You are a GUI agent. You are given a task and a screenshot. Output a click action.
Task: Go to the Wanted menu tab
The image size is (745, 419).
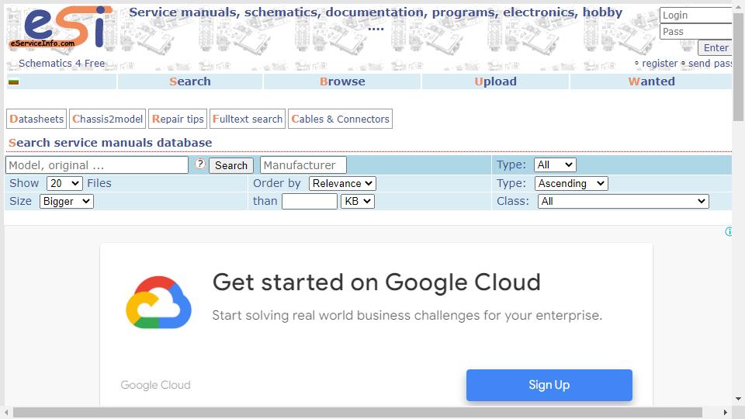[651, 81]
